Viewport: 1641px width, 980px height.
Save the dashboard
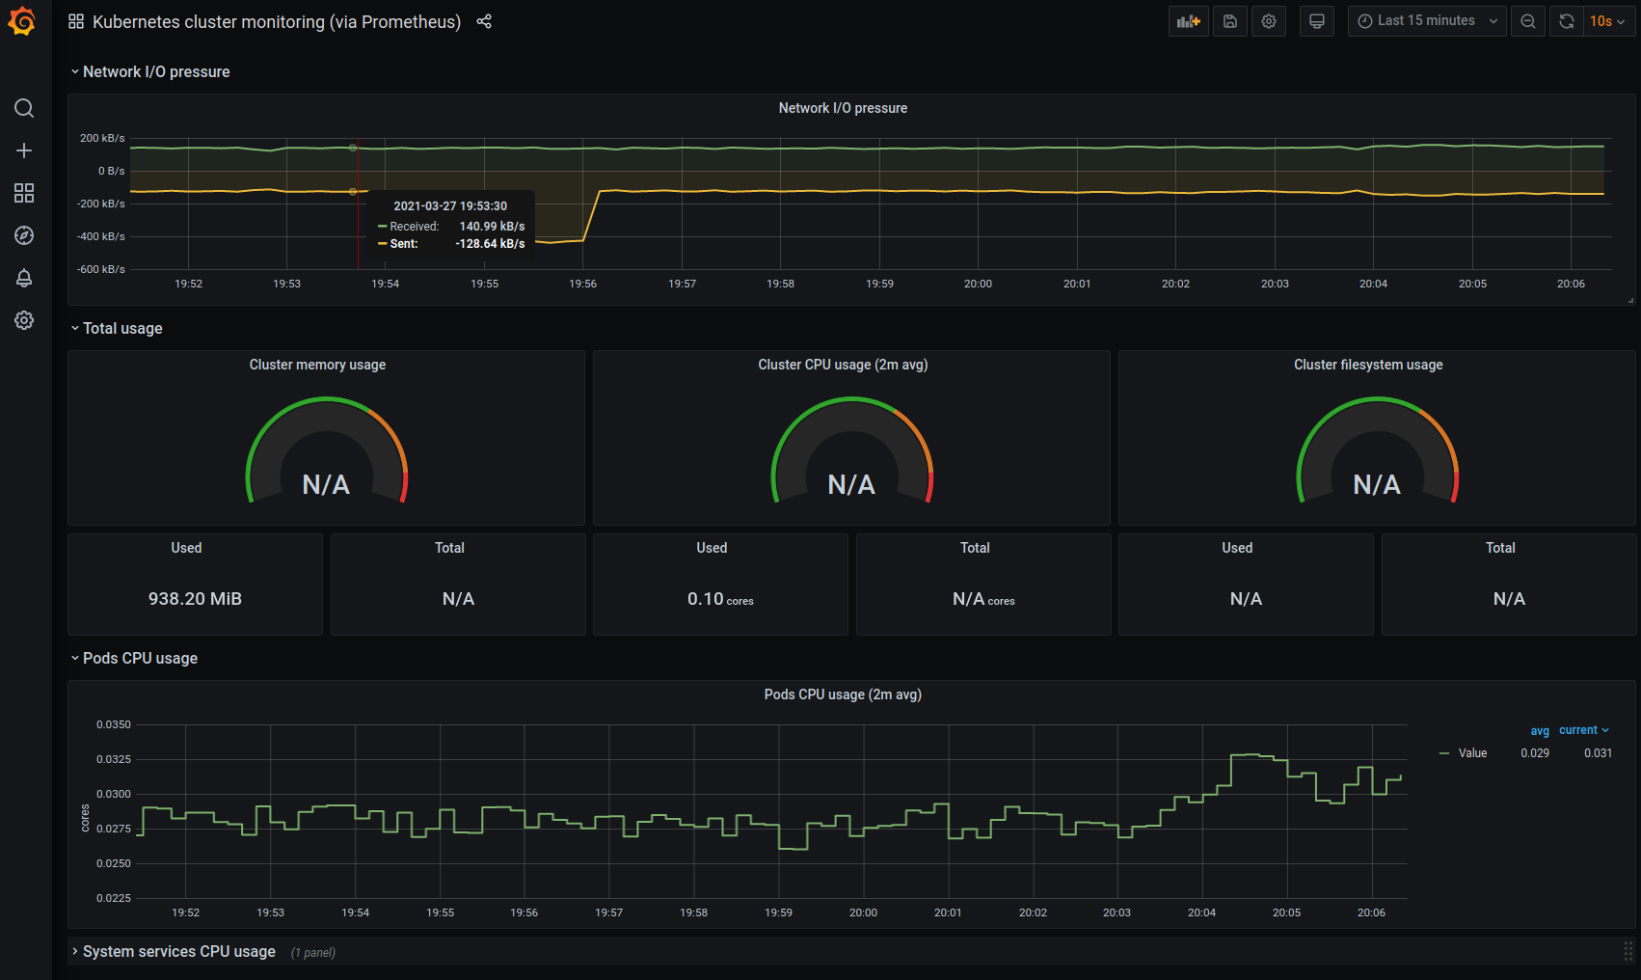(x=1230, y=21)
